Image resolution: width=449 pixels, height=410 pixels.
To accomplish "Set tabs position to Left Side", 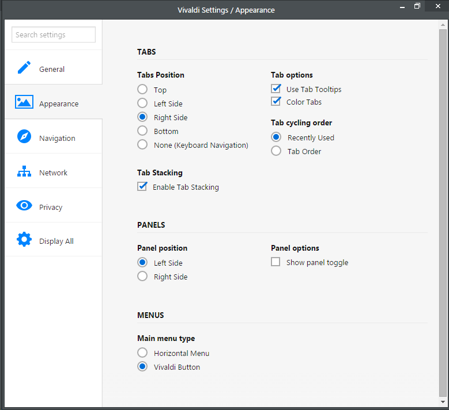I will [x=142, y=103].
